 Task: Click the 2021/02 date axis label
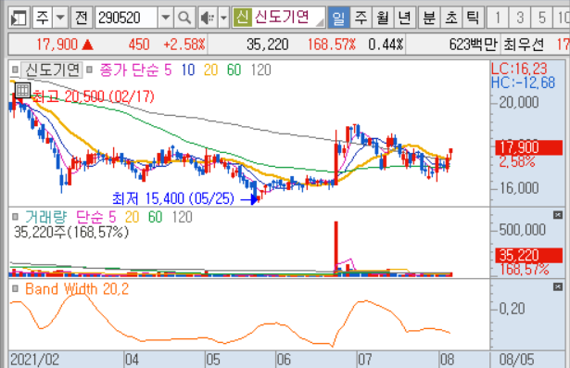(34, 360)
